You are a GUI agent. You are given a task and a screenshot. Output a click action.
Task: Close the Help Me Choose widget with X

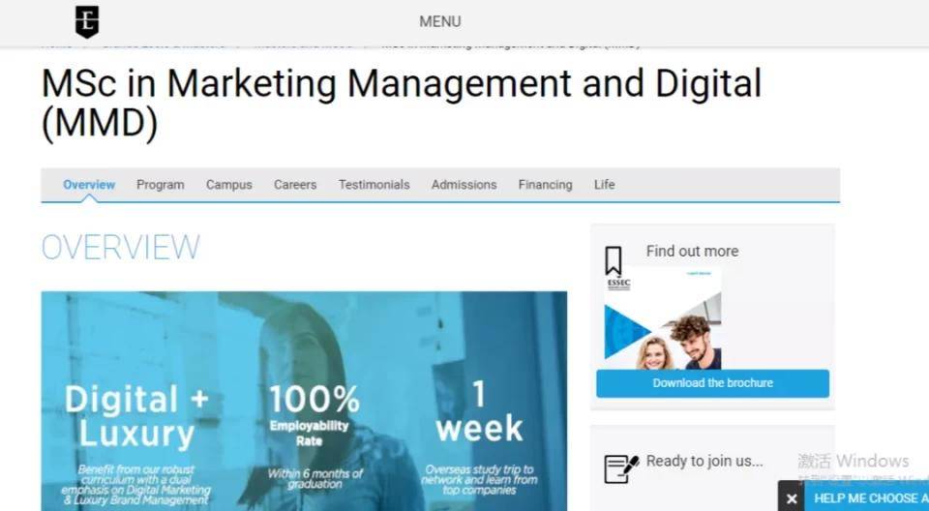792,498
